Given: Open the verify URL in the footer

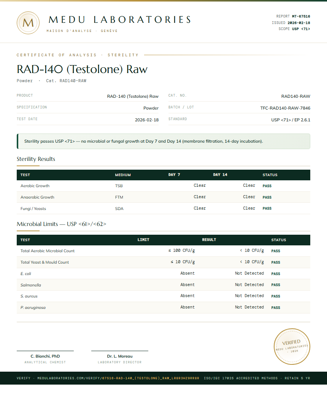Looking at the screenshot, I should point(118,378).
